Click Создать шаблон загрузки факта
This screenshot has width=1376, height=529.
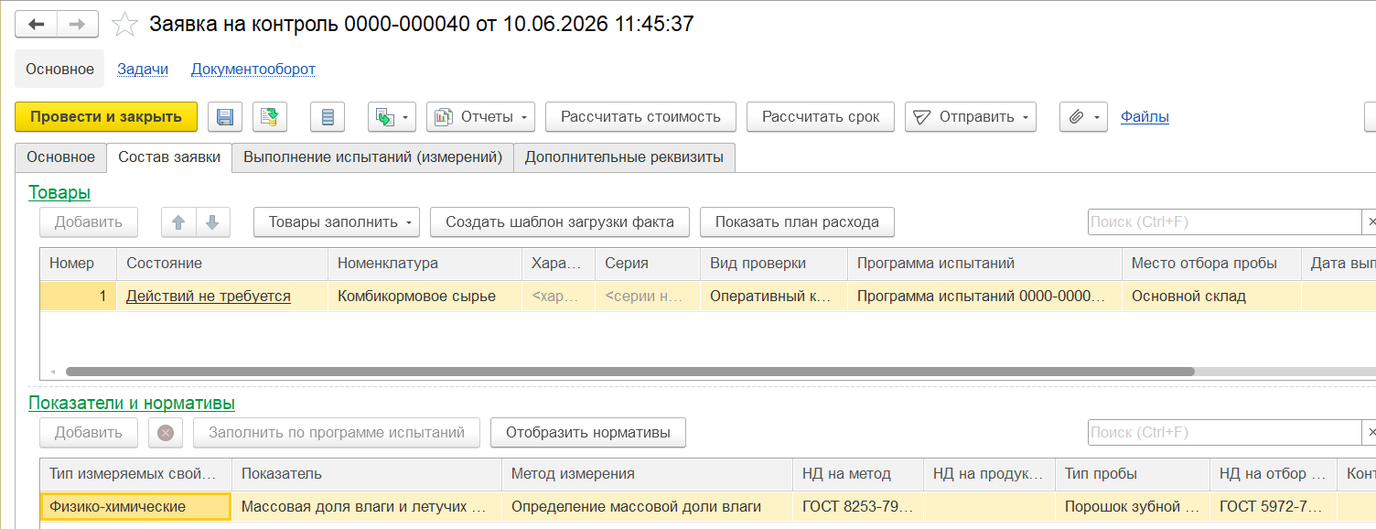click(x=560, y=222)
